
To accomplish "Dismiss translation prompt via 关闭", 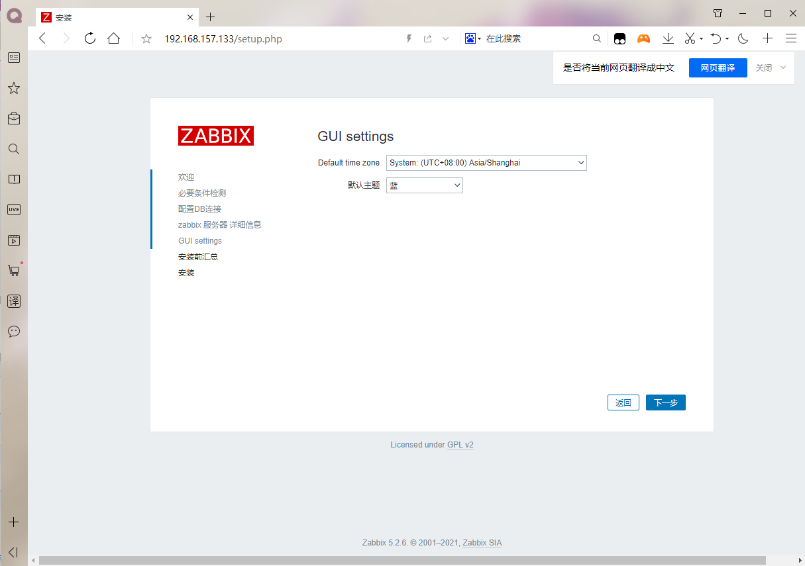I will pos(764,68).
